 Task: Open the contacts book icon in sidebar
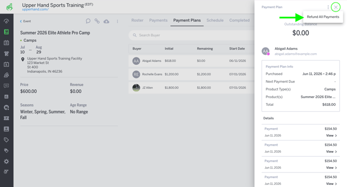click(6, 129)
